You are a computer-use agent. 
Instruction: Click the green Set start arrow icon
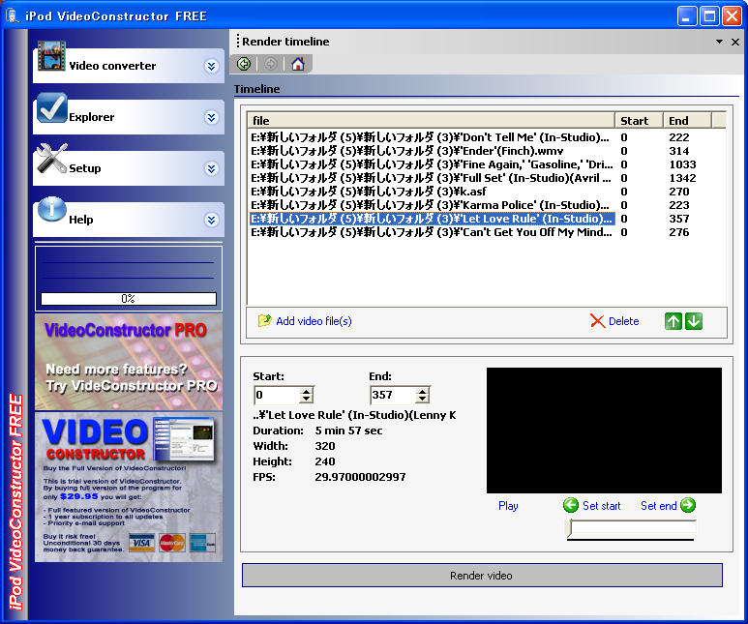pos(571,505)
